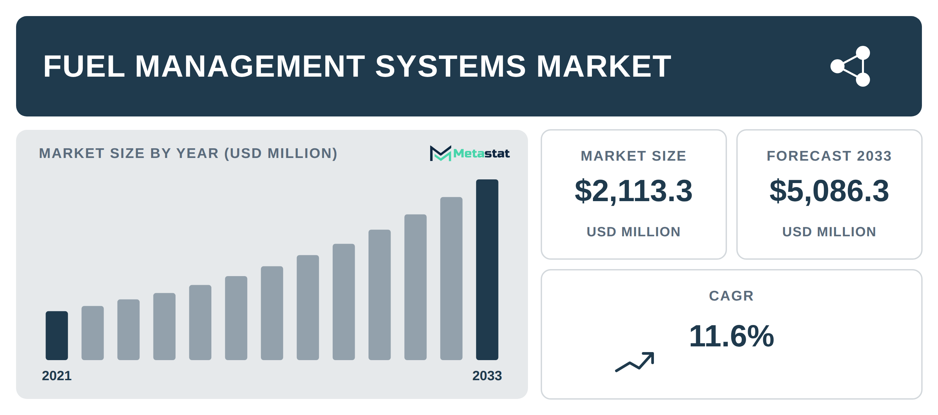Click the tallest gray bar next to 2033
Viewport: 938px width, 415px height.
click(451, 278)
